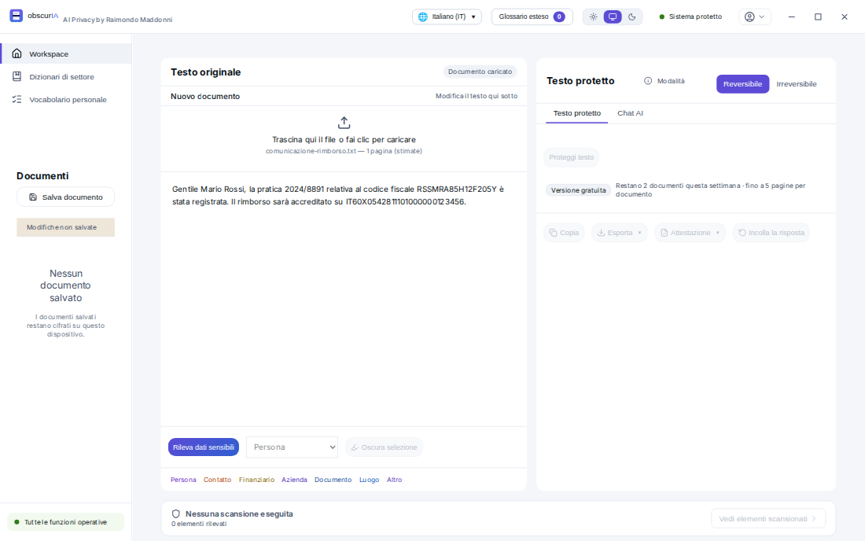Click the Versione gratuita badge
This screenshot has height=541, width=865.
pyautogui.click(x=578, y=190)
